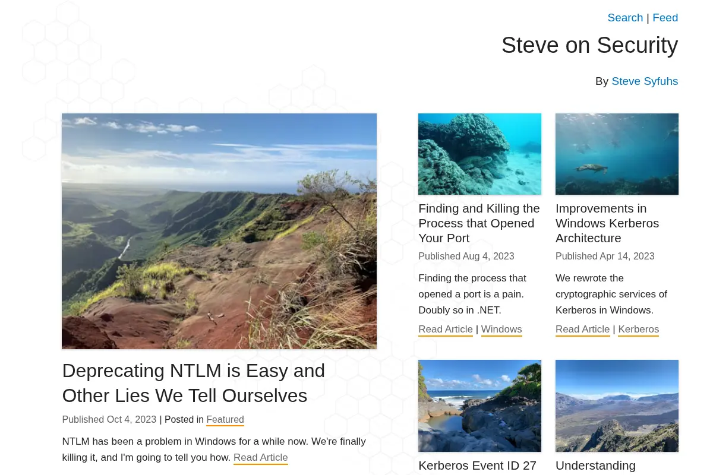
Task: Select the Kerberos tag link
Action: [639, 329]
